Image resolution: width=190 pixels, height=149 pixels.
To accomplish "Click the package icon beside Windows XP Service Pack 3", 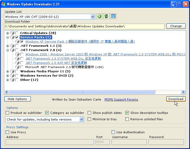I will (18, 42).
